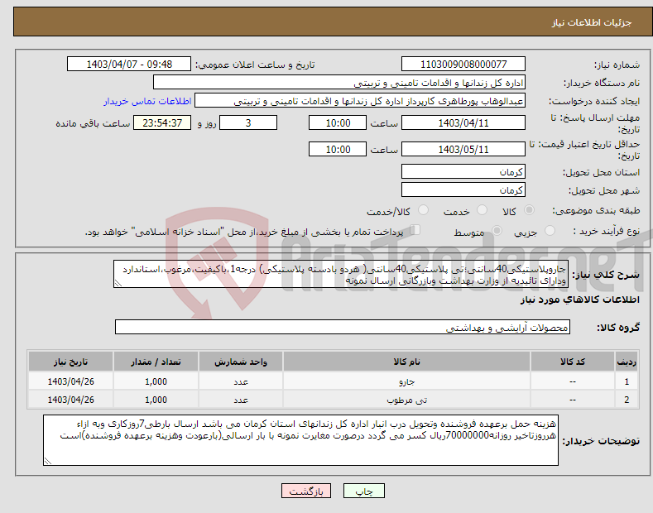Viewport: 653px width, 513px height.
Task: Click the کد کالا column header
Action: tap(573, 362)
